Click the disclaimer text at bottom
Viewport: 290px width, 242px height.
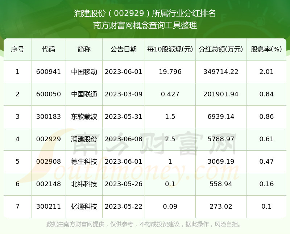[x=144, y=224]
